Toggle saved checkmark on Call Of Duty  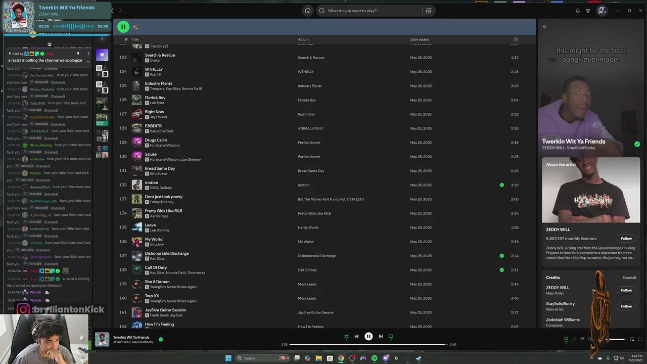pos(501,270)
